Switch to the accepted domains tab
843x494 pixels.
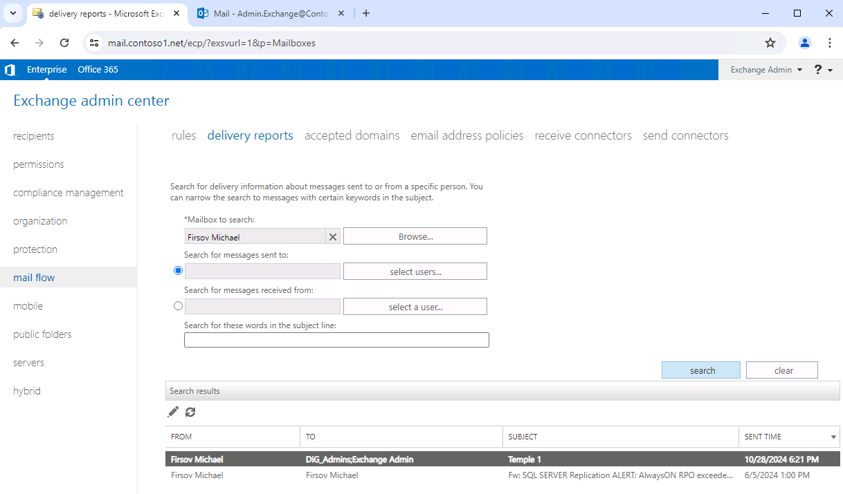click(x=352, y=135)
